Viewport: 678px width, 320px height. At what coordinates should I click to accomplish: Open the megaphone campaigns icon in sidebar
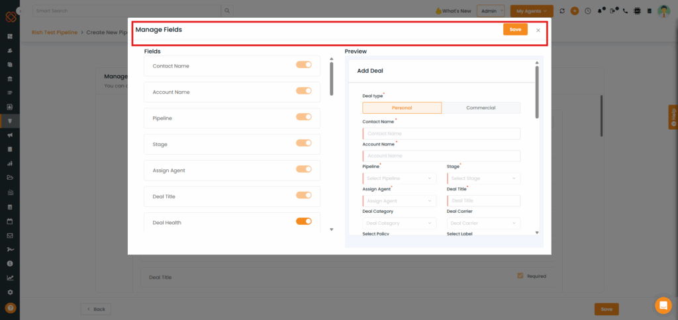pyautogui.click(x=10, y=135)
